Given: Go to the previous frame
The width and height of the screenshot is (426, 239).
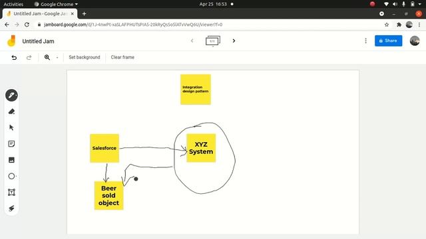Looking at the screenshot, I should tap(192, 41).
